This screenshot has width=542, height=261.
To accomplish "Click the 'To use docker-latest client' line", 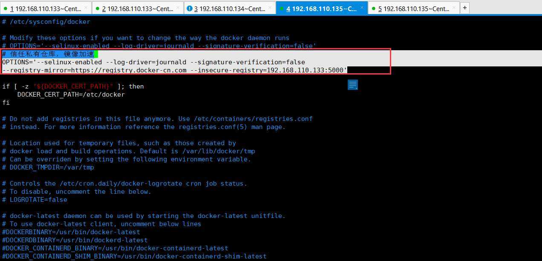I will (101, 224).
